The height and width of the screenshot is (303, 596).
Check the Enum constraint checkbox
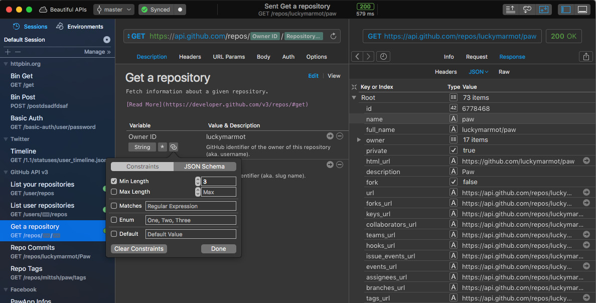[114, 220]
